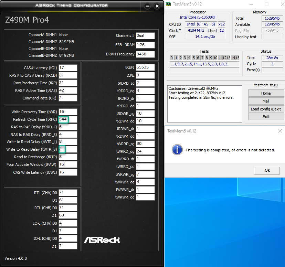The width and height of the screenshot is (285, 267).
Task: Click the IO-L (CHB) D1 field
Action: coord(68,246)
